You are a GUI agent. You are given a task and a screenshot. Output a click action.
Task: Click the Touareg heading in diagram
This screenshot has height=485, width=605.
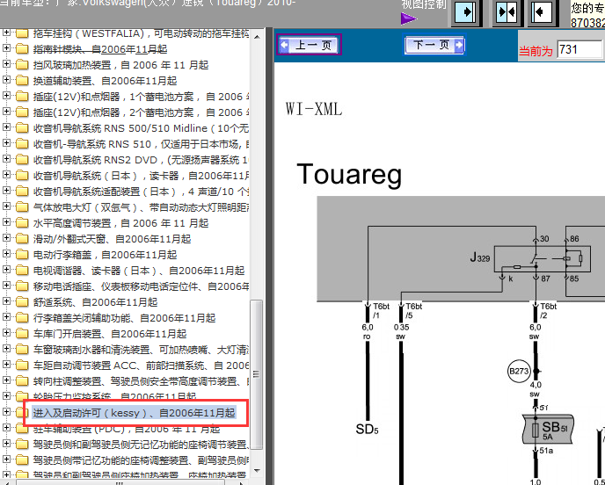point(349,175)
